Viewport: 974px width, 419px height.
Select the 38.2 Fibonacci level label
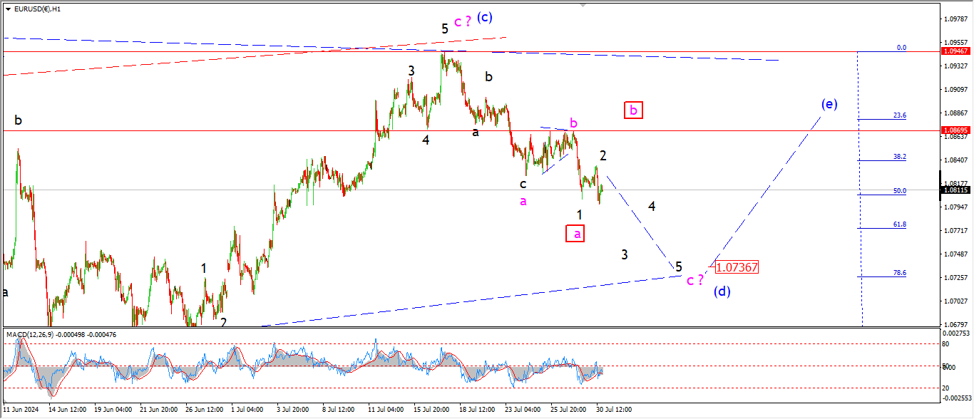coord(900,157)
